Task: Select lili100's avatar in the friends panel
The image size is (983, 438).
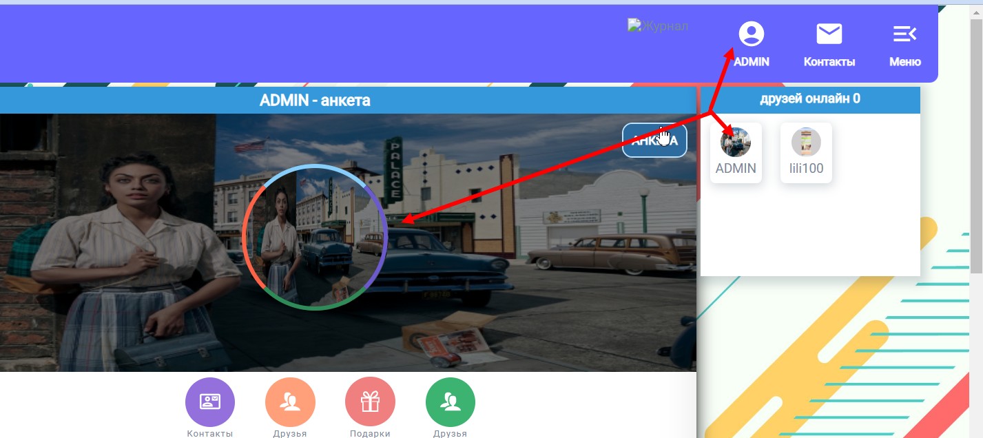Action: pyautogui.click(x=806, y=142)
